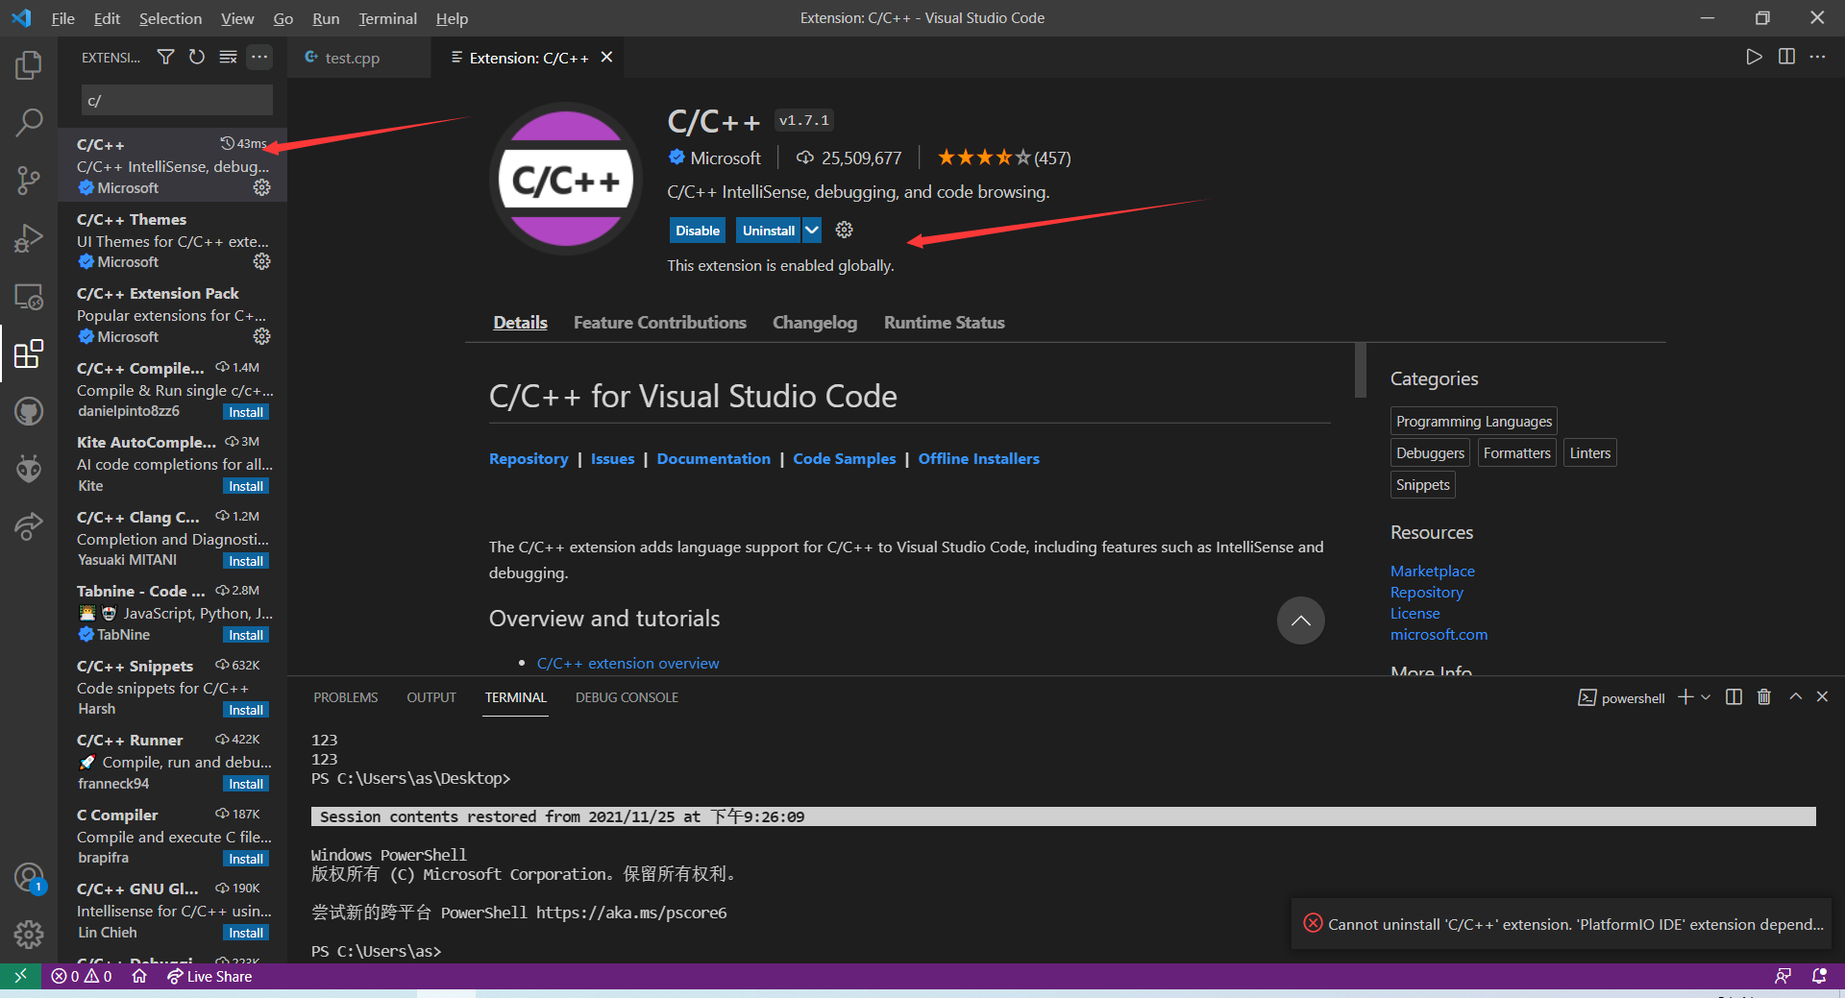Open the Marketplace resource link
Image resolution: width=1845 pixels, height=998 pixels.
coord(1433,571)
